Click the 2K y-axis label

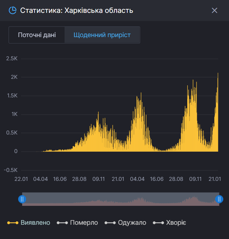14,77
